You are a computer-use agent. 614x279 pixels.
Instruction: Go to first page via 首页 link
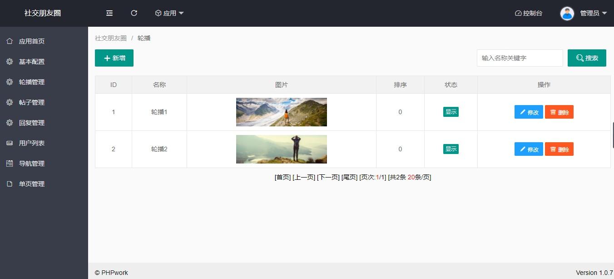tap(282, 177)
